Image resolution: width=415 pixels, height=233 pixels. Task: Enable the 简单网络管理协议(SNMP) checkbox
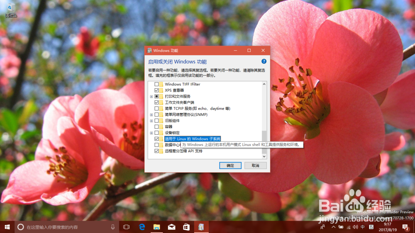point(156,114)
